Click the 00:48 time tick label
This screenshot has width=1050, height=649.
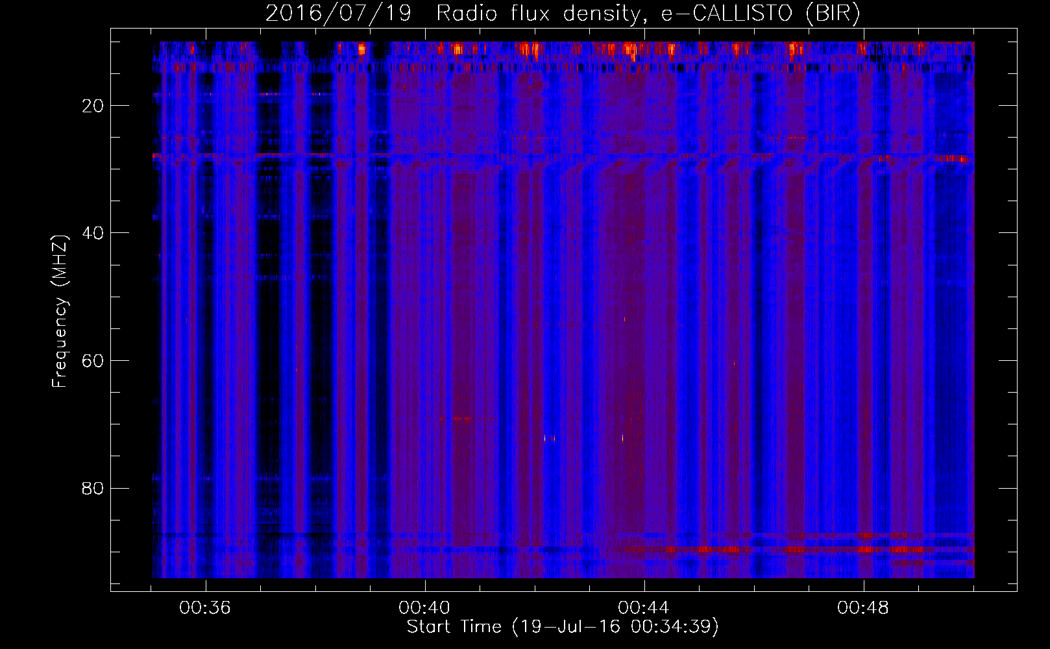pyautogui.click(x=863, y=608)
